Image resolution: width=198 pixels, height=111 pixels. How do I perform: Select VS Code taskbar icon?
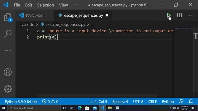(x=102, y=108)
